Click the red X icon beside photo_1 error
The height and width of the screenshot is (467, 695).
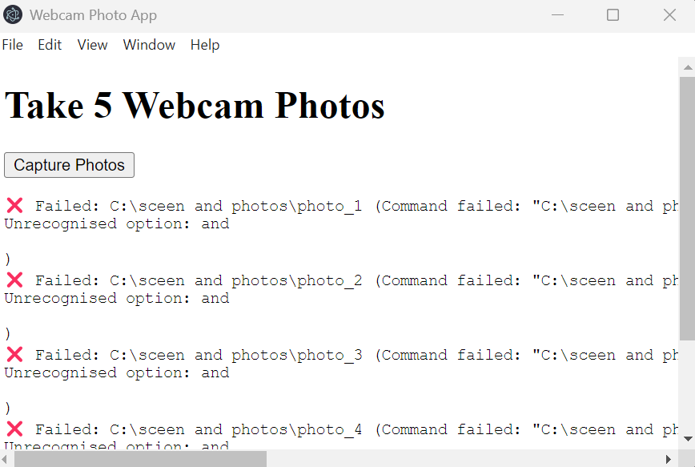pyautogui.click(x=14, y=205)
